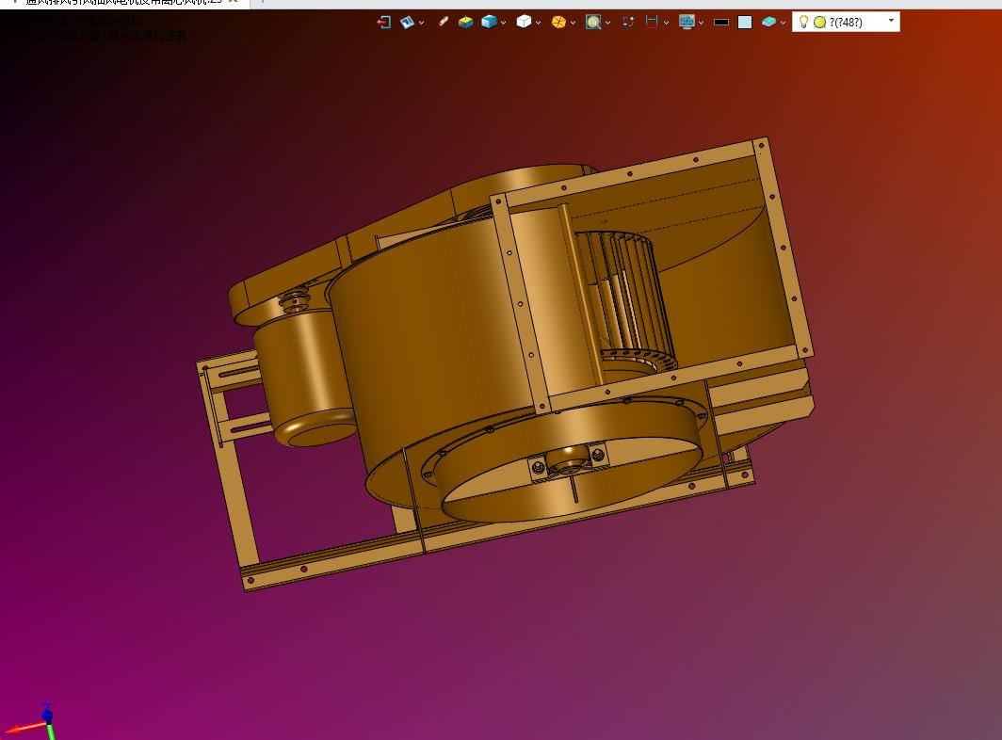Open the ?(?48?) combo box dropdown arrow
1002x740 pixels.
coord(892,21)
